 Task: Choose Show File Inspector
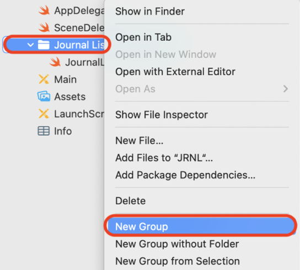(162, 115)
